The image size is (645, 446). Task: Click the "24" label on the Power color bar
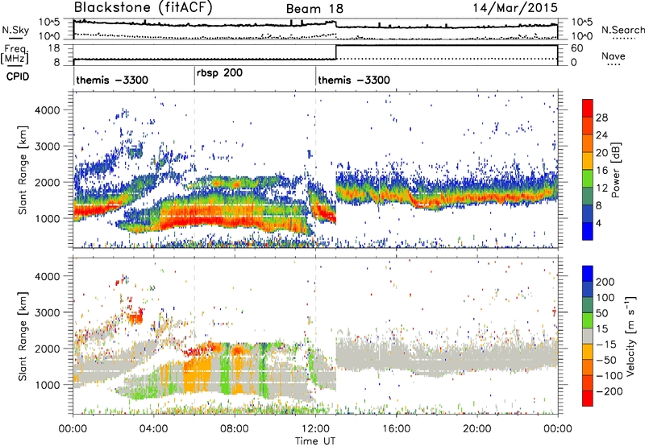click(x=601, y=135)
